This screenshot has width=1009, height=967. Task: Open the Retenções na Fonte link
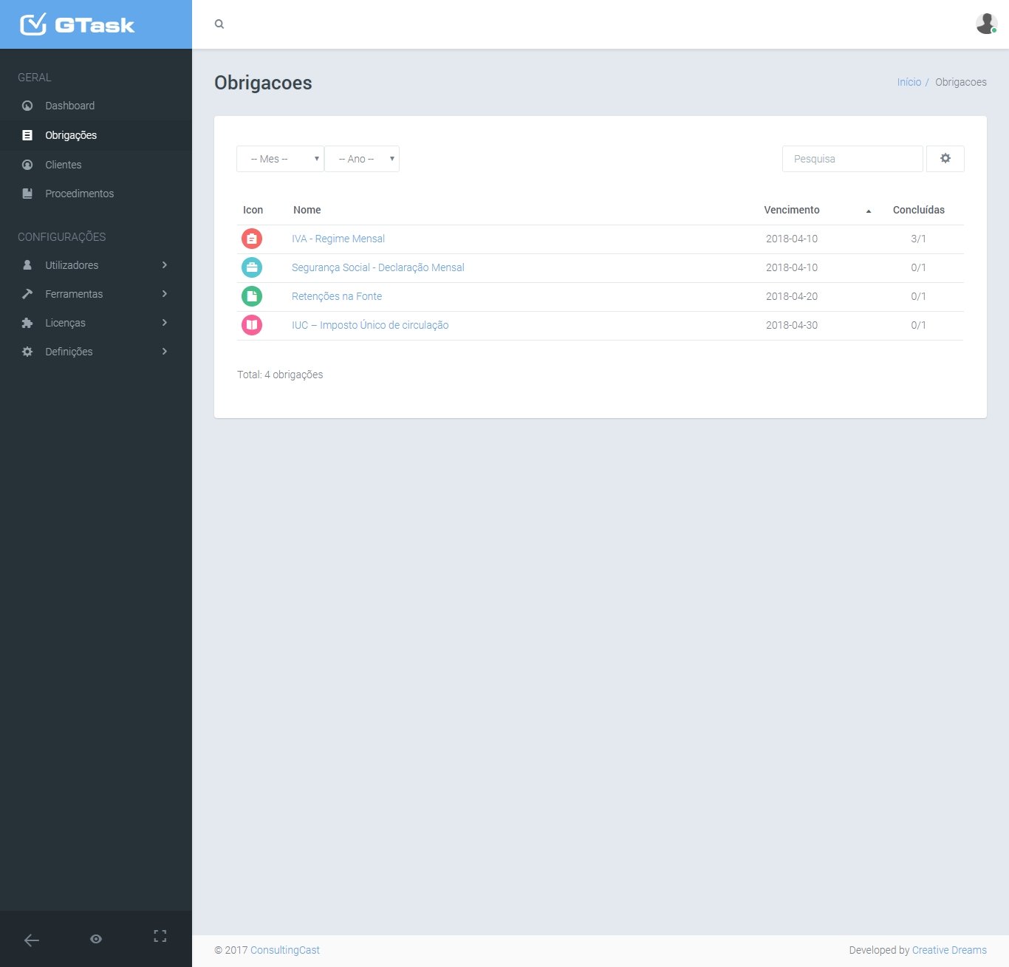click(x=337, y=296)
